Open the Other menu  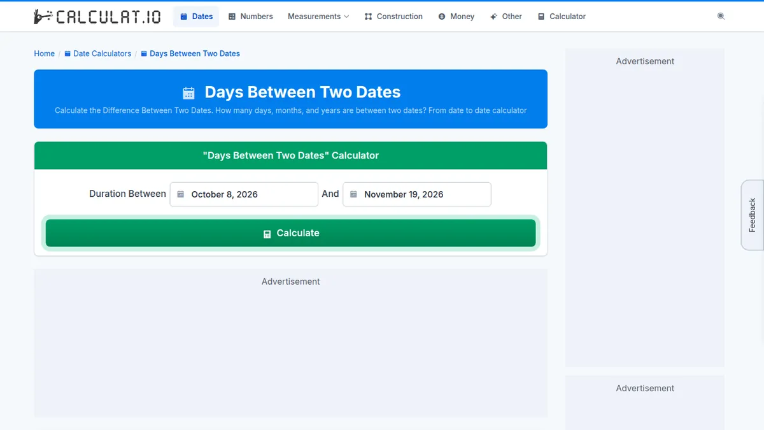[x=506, y=17]
